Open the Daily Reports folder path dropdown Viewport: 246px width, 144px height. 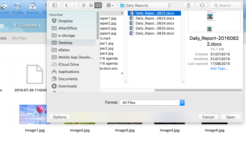point(145,5)
